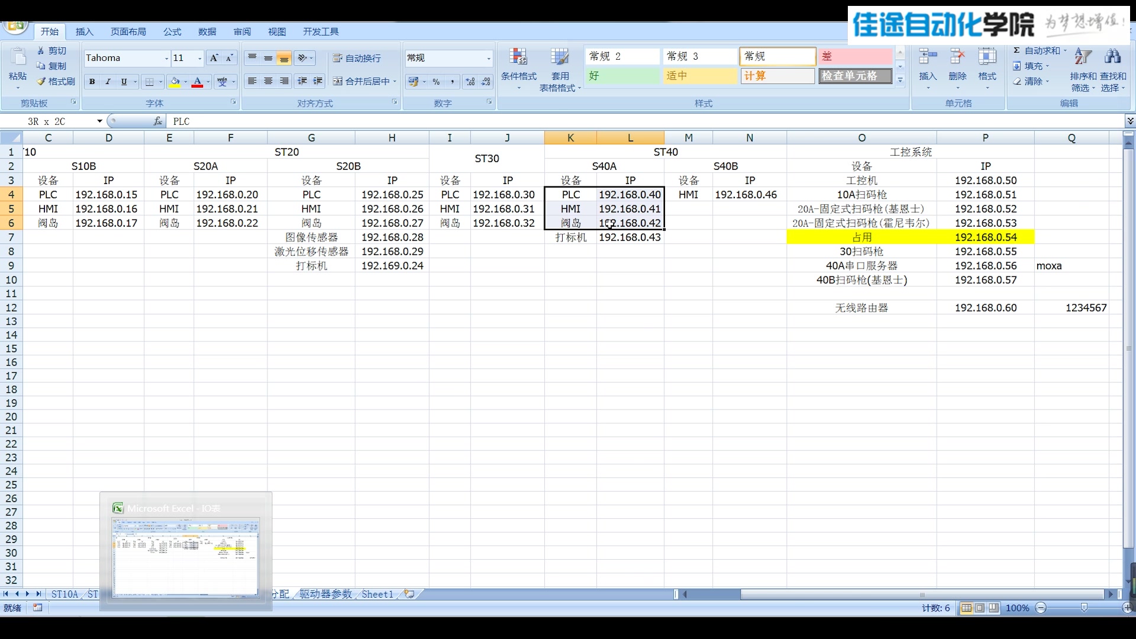Open the Delete (删除) cells menu

coord(957,69)
